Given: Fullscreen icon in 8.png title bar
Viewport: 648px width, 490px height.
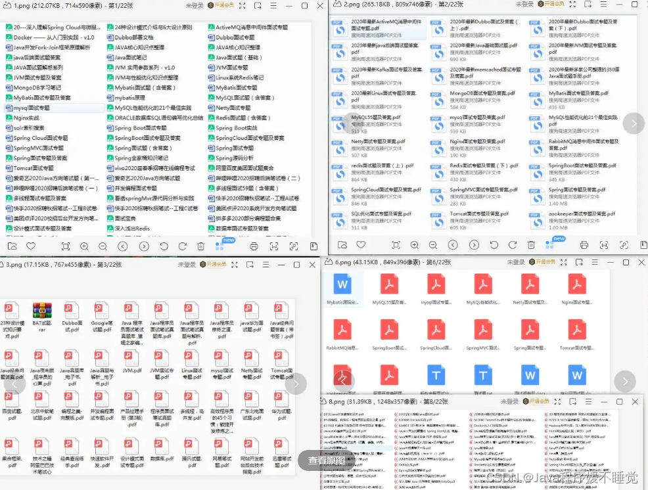Looking at the screenshot, I should pos(557,401).
